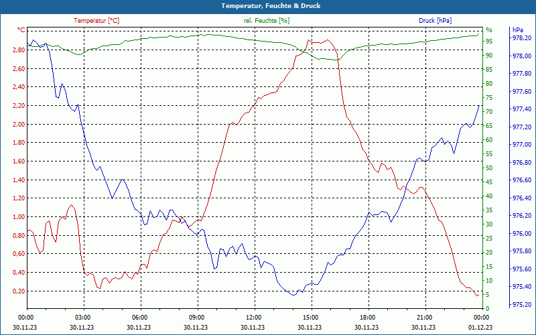536x335 pixels.
Task: Click temperature axis value 2,20
Action: pos(19,106)
